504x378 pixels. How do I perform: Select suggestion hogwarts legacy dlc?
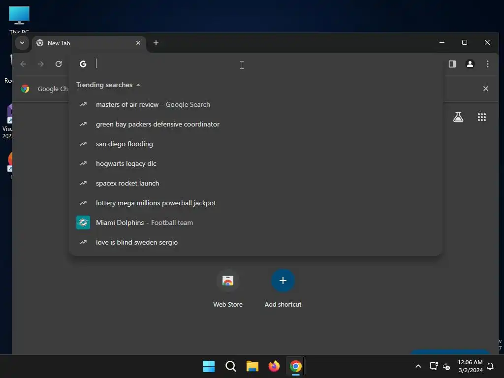pos(255,163)
